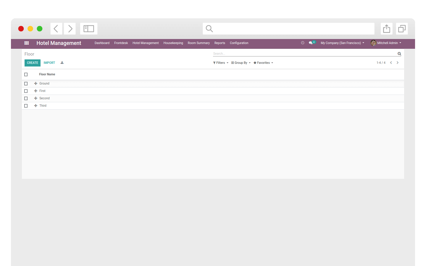Check the Second floor checkbox
This screenshot has height=266, width=426.
click(26, 98)
